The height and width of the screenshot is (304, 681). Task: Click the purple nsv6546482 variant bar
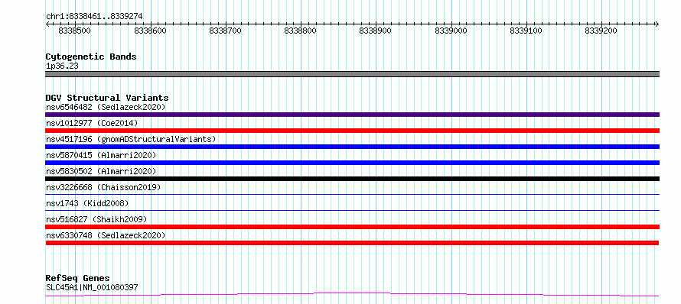coord(352,115)
